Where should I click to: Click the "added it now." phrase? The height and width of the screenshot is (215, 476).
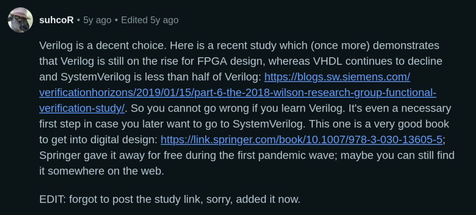[x=268, y=199]
